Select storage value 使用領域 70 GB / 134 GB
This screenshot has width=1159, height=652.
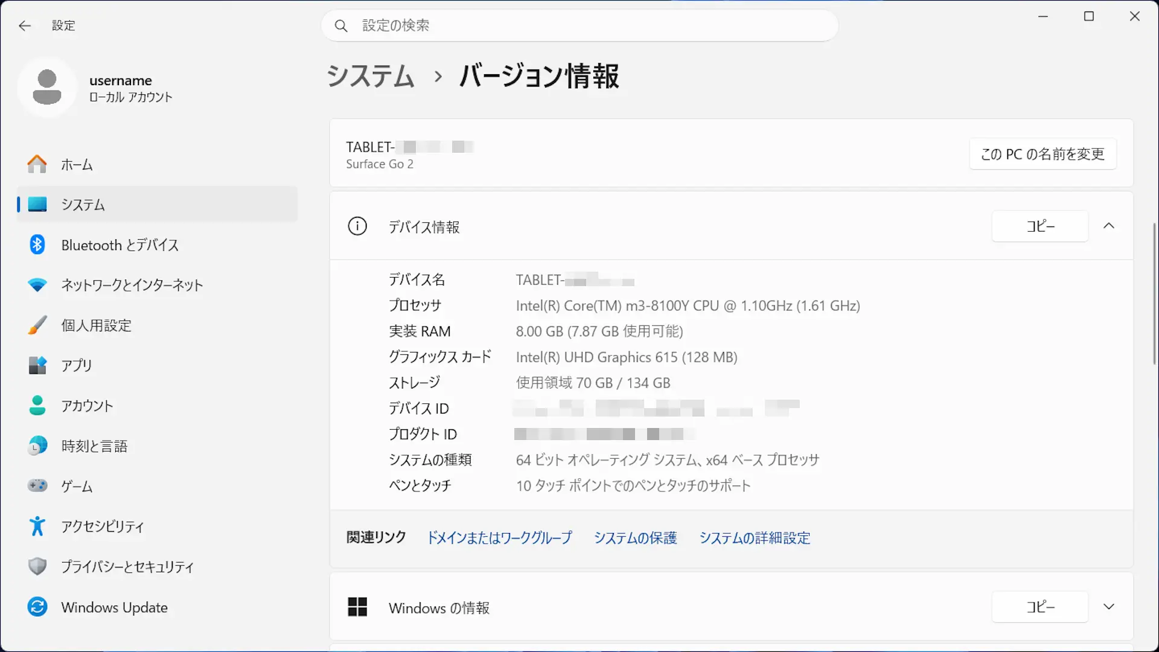(x=593, y=383)
